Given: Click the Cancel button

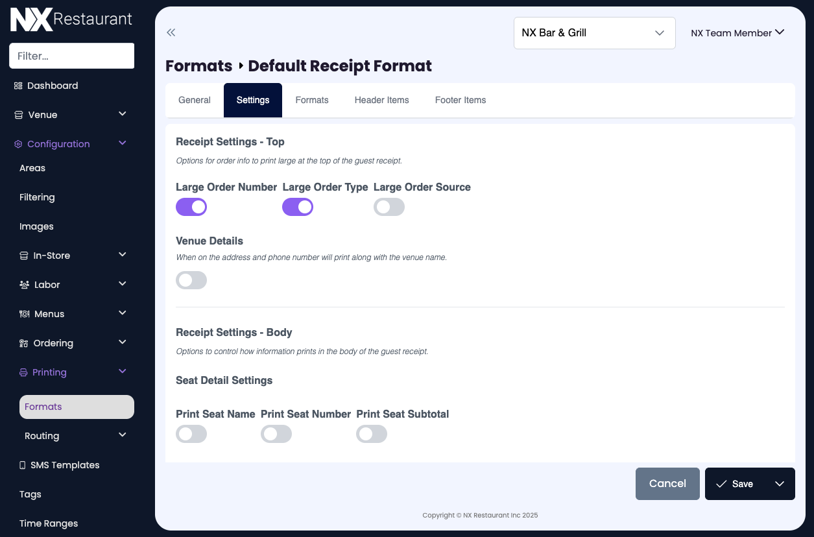Looking at the screenshot, I should 667,483.
